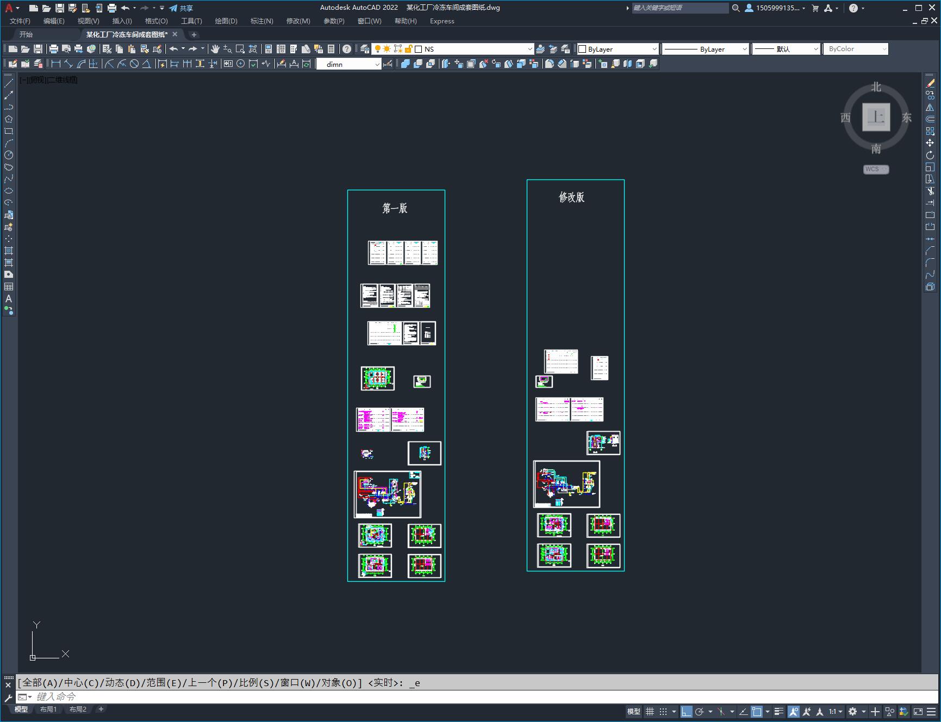Click the user account 1505999135 button
The width and height of the screenshot is (941, 722).
775,8
